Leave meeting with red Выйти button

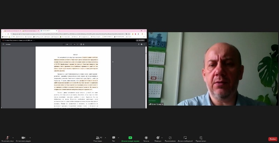click(x=273, y=139)
